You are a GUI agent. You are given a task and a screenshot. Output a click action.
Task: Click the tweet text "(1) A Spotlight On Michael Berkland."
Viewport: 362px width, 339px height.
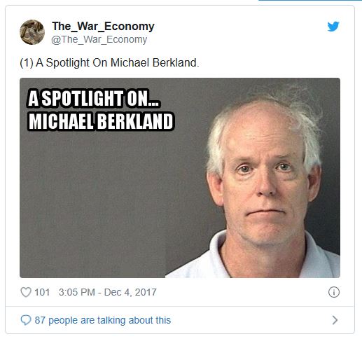pos(109,62)
